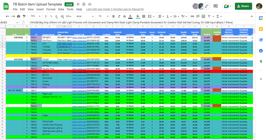Viewport: 266px width, 140px height.
Task: Insert a comment from toolbar
Action: click(x=198, y=16)
